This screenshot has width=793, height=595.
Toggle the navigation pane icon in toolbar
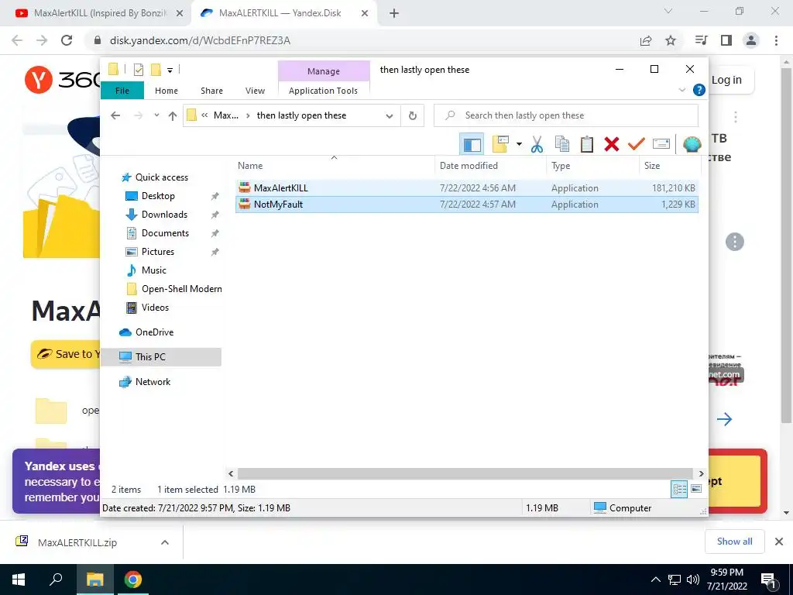pyautogui.click(x=472, y=144)
